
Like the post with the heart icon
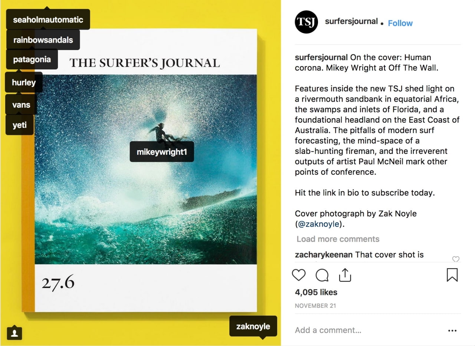point(299,275)
